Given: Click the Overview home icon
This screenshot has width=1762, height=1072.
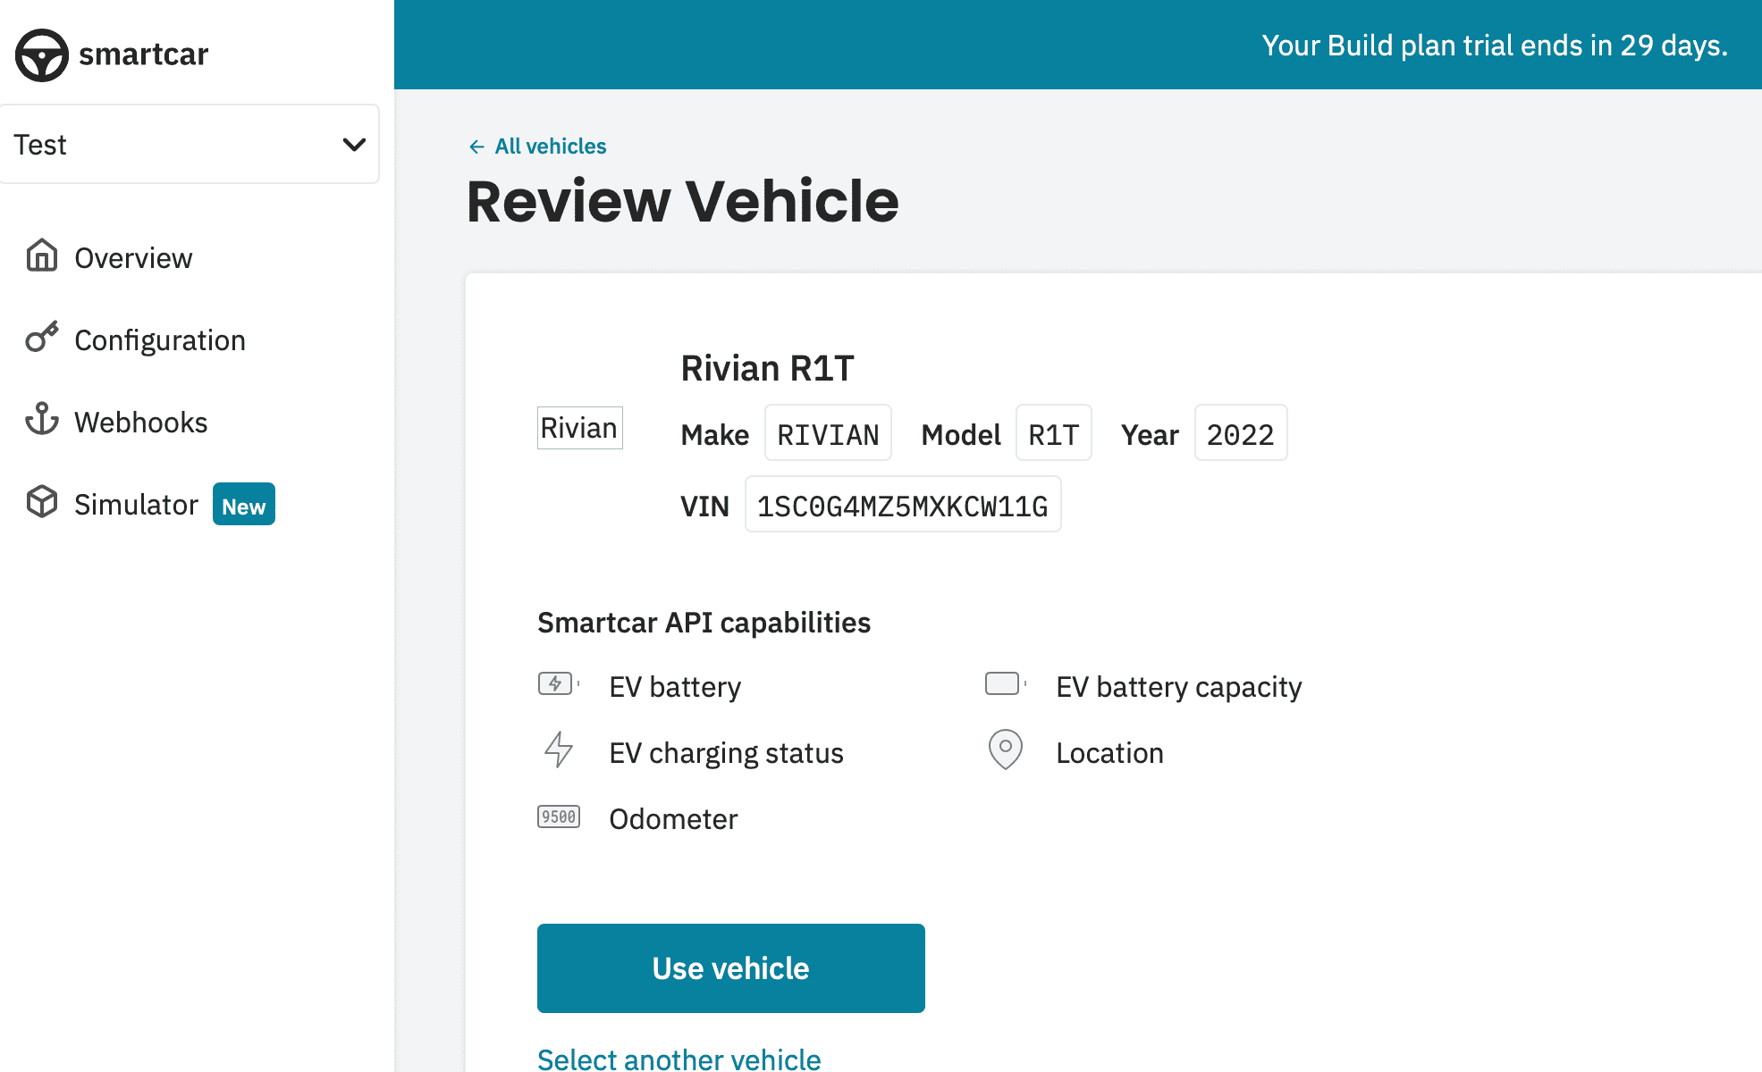Looking at the screenshot, I should (42, 255).
